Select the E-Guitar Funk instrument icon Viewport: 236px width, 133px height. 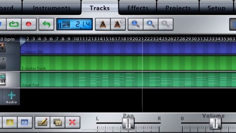pyautogui.click(x=3, y=63)
